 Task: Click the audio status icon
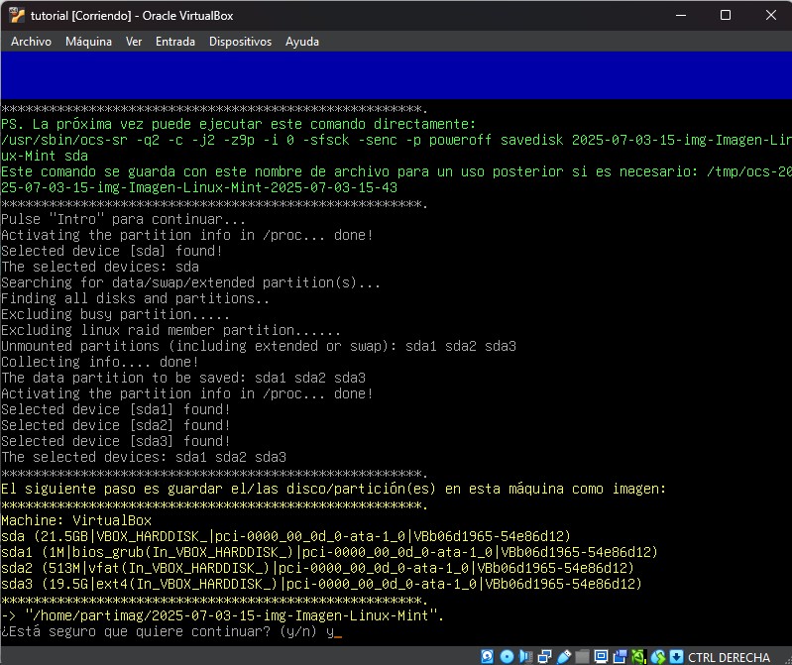525,656
